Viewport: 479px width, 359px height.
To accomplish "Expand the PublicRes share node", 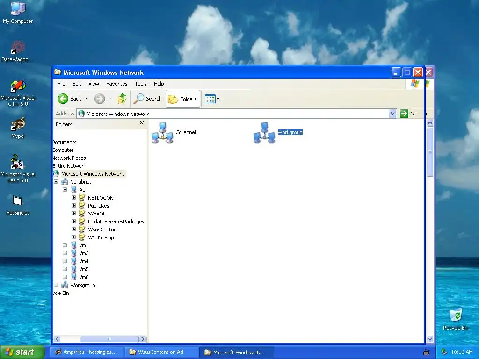I will (73, 206).
